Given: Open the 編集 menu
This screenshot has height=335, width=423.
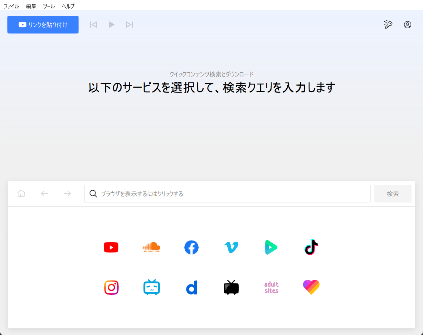Looking at the screenshot, I should (x=31, y=6).
